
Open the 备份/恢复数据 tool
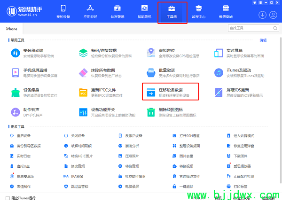pos(105,53)
